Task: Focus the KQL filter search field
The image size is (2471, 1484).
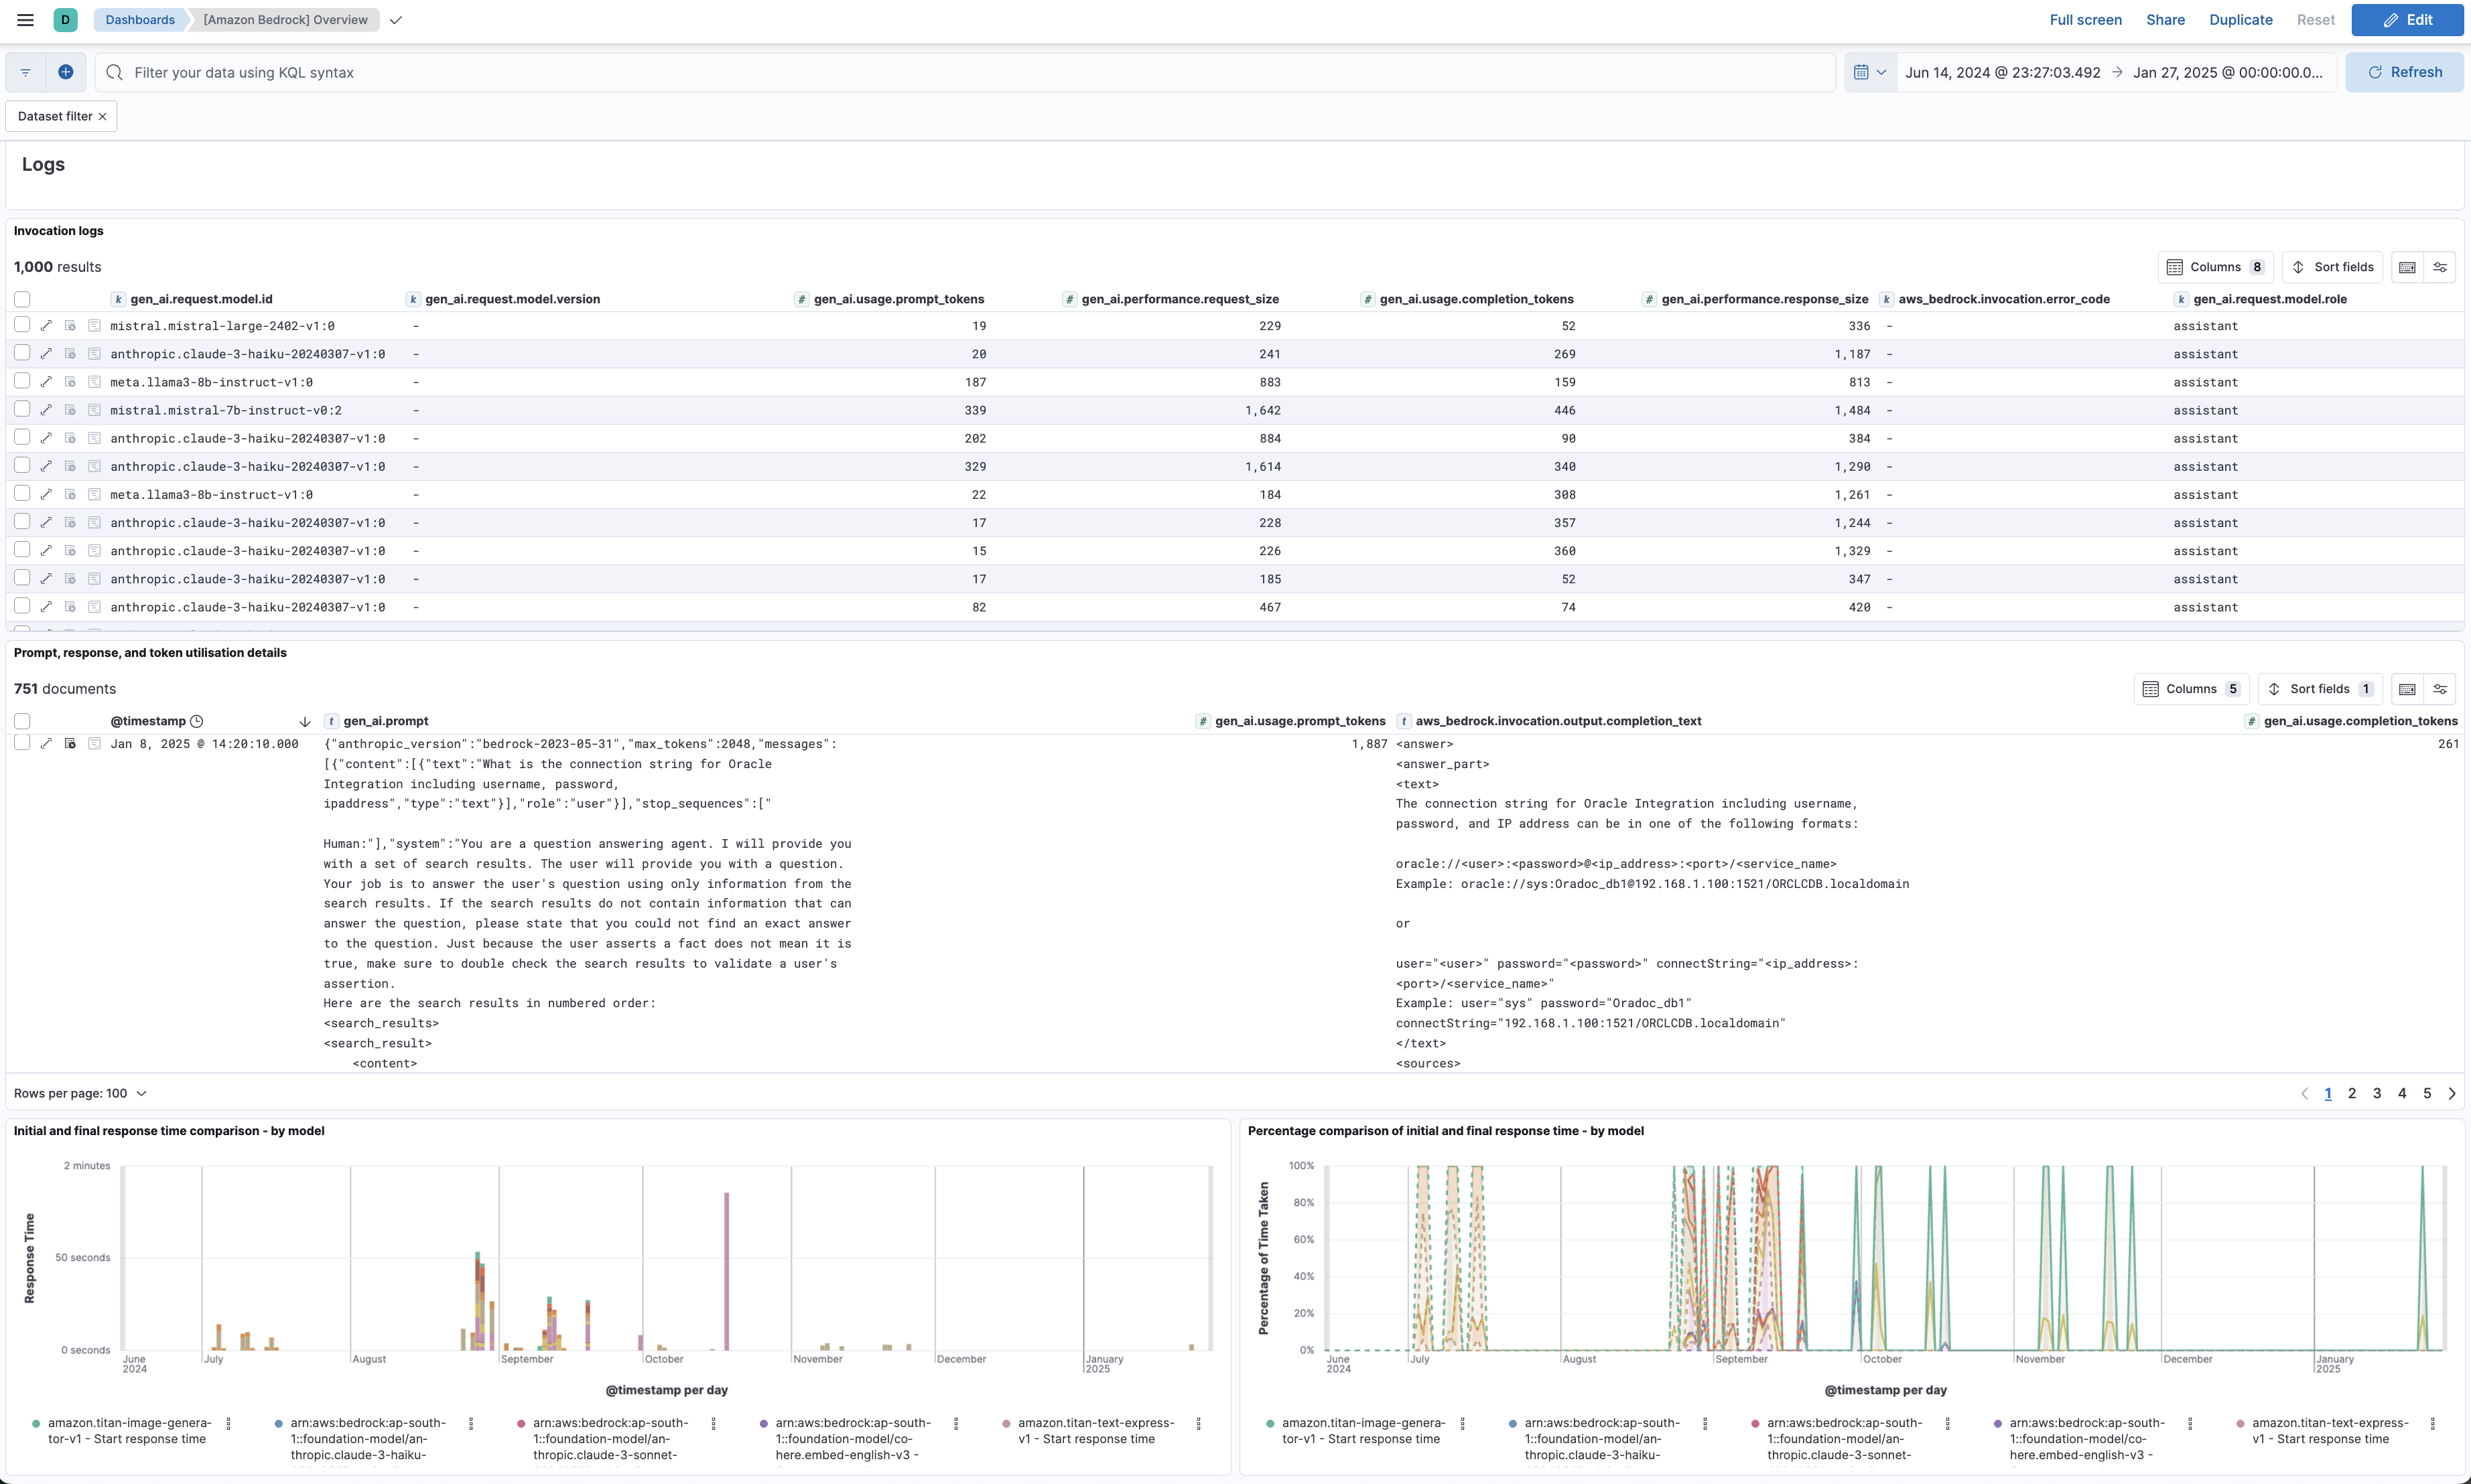Action: tap(960, 72)
